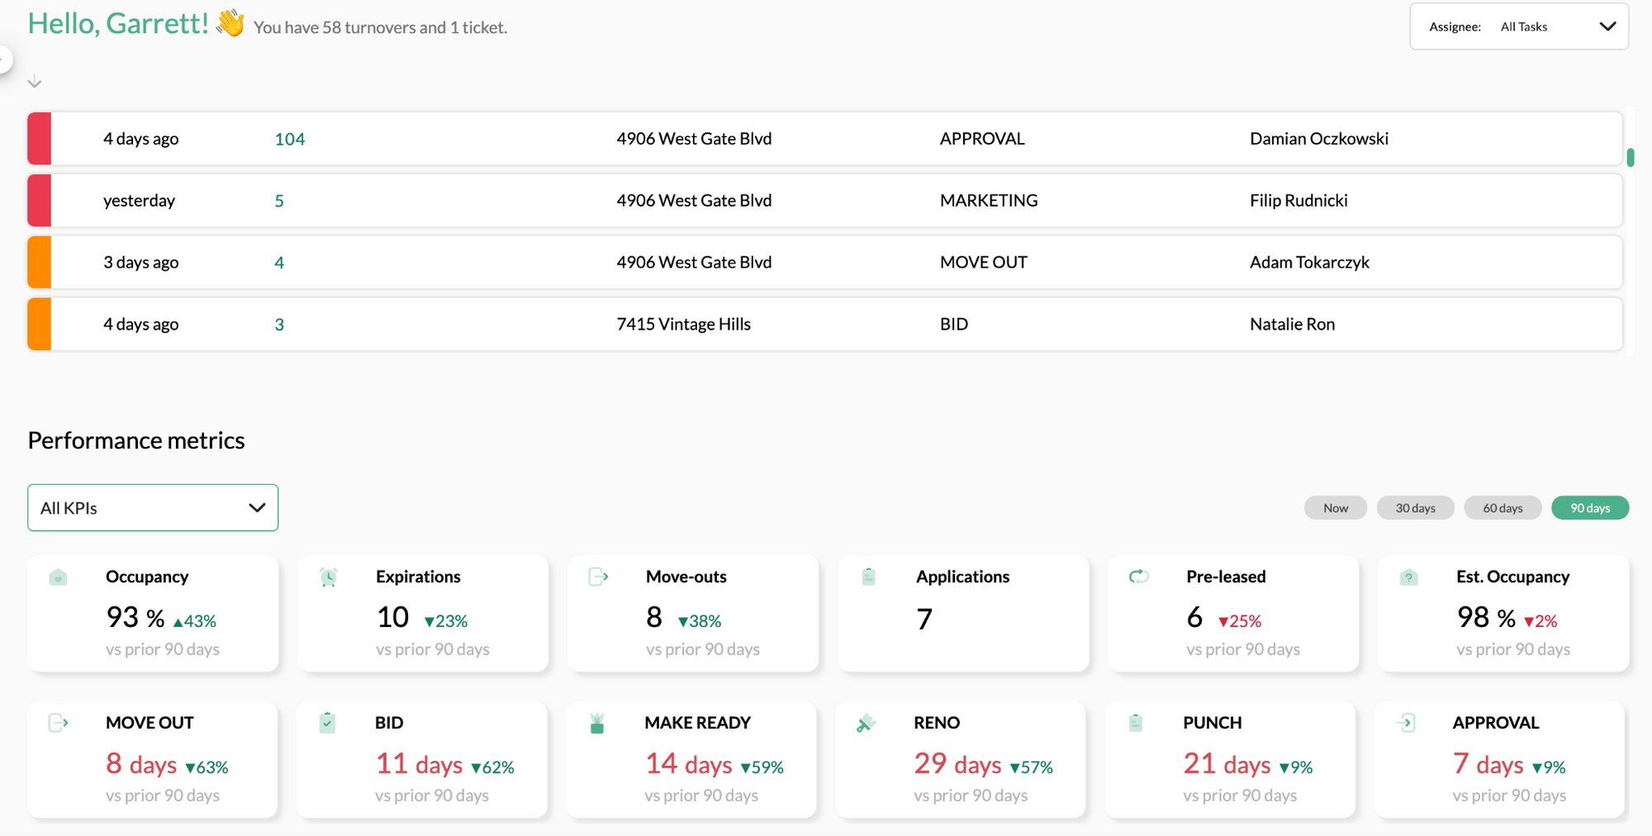
Task: Click the down arrow under the greeting
Action: pos(34,82)
